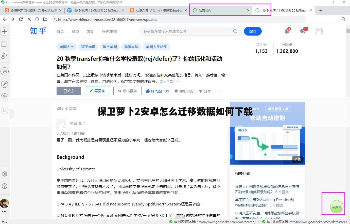Click the 已关注 button
Image resolution: width=350 pixels, height=224 pixels.
(x=69, y=91)
